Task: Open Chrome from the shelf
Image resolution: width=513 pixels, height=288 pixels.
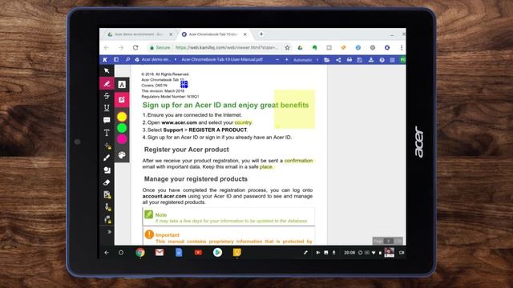Action: click(x=140, y=253)
